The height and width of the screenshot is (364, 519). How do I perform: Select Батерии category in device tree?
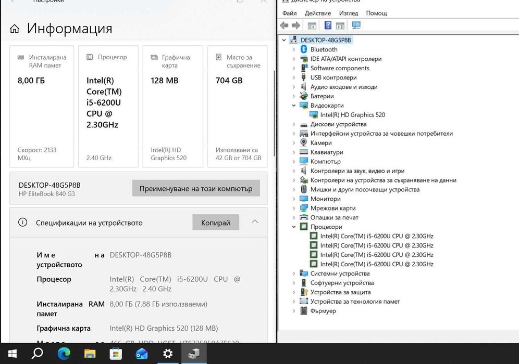[322, 96]
